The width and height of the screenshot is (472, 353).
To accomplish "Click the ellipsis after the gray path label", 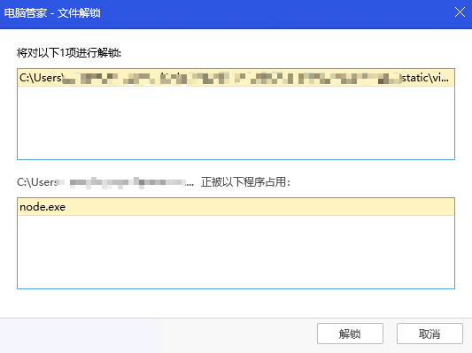I will [190, 184].
